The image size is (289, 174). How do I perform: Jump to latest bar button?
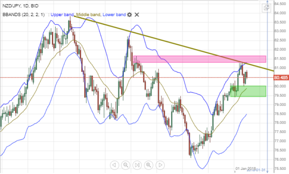coord(137,165)
